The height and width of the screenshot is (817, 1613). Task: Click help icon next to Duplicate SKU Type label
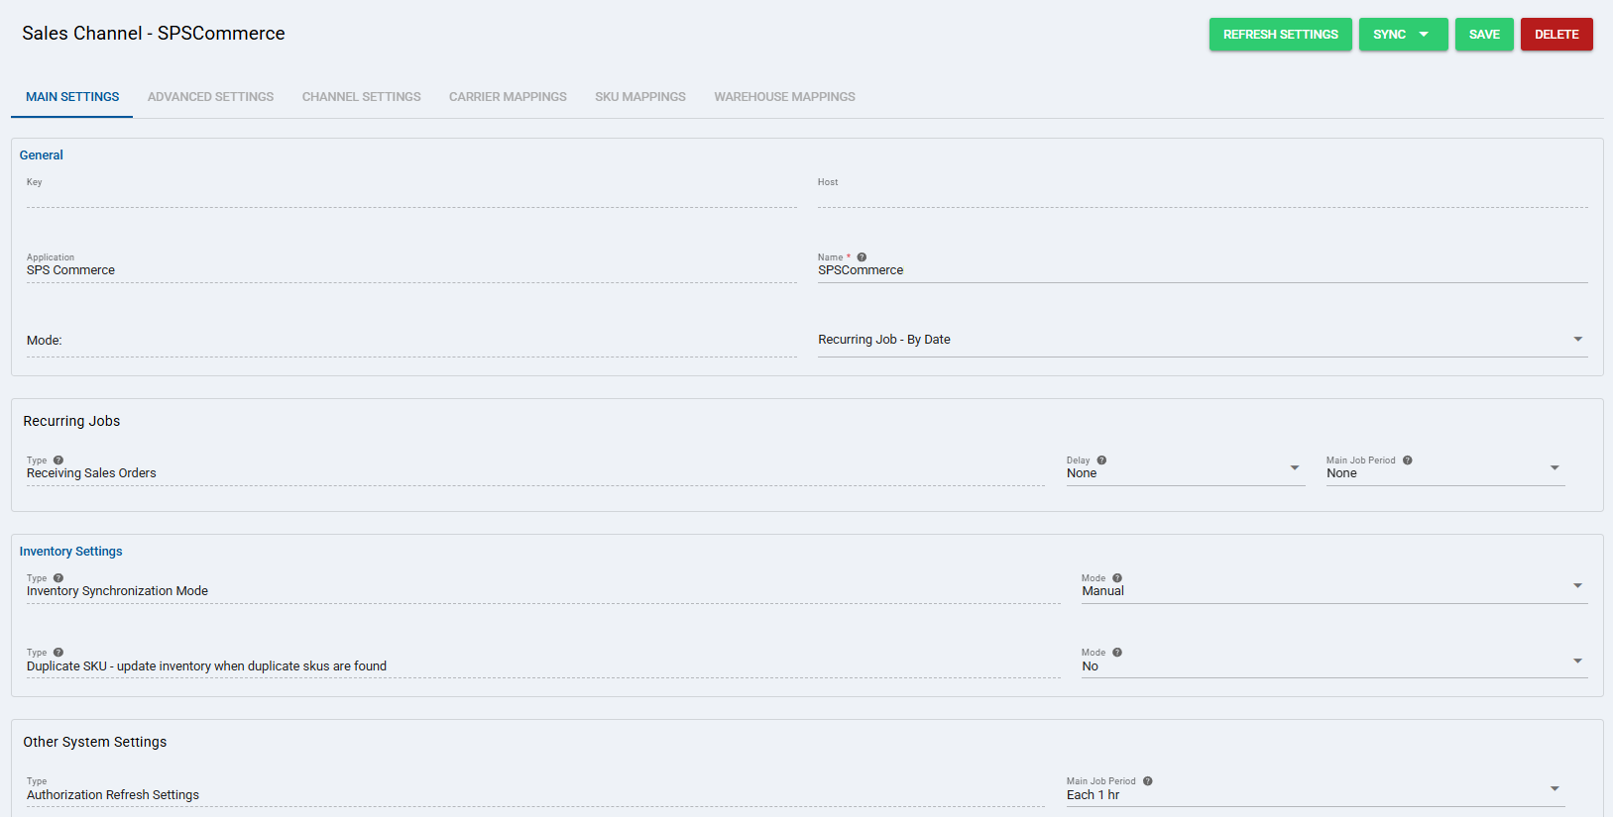tap(58, 653)
